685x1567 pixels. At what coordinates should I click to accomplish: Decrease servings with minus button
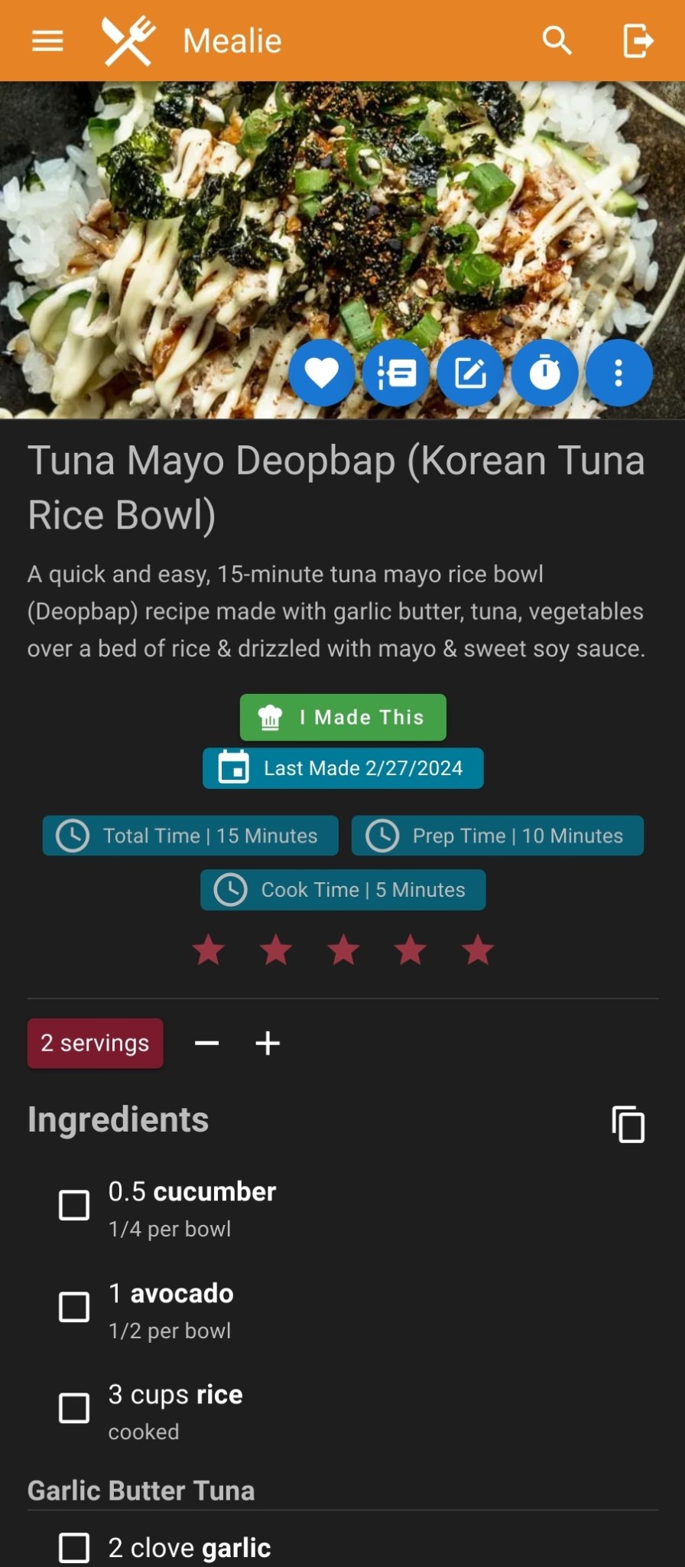coord(206,1043)
